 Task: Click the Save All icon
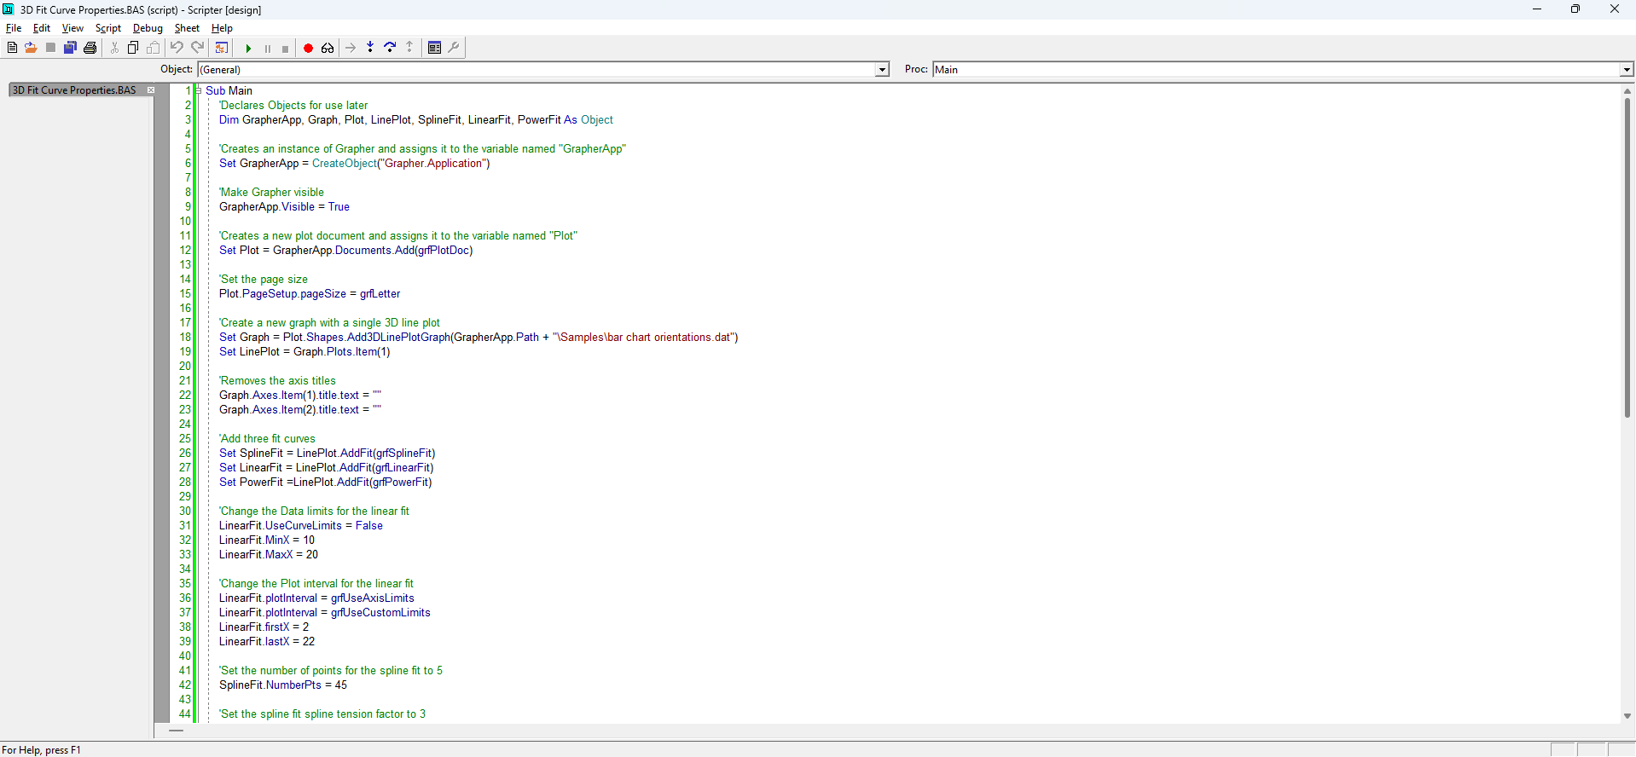[x=70, y=48]
